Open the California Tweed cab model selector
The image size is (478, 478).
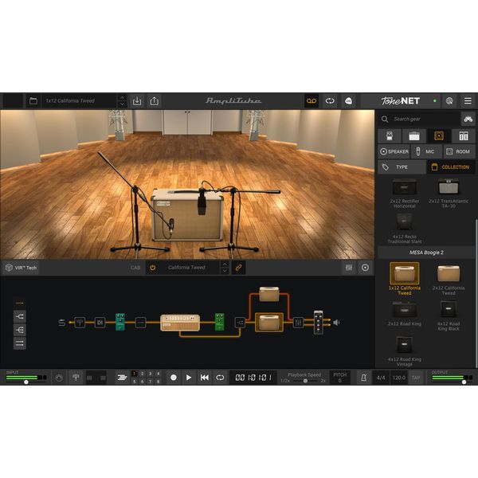pos(186,268)
